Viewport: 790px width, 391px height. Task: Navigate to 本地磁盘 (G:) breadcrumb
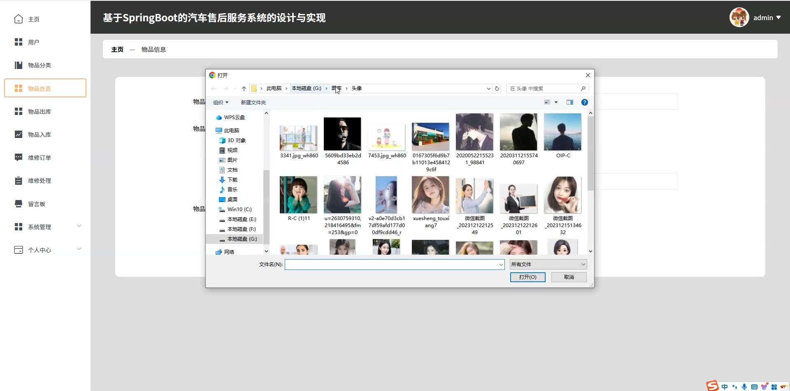307,88
